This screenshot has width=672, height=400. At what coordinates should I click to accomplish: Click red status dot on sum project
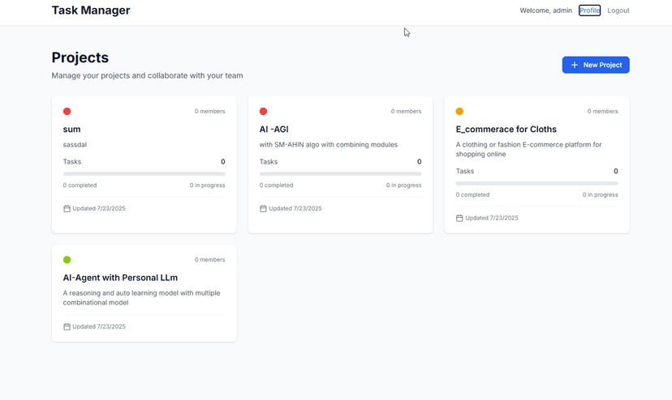click(x=67, y=111)
